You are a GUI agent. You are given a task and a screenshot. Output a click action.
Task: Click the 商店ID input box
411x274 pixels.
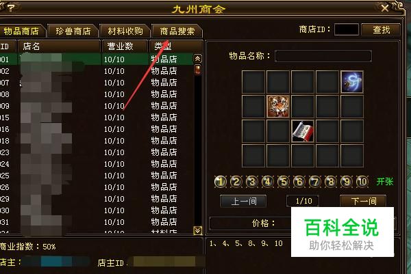[347, 29]
